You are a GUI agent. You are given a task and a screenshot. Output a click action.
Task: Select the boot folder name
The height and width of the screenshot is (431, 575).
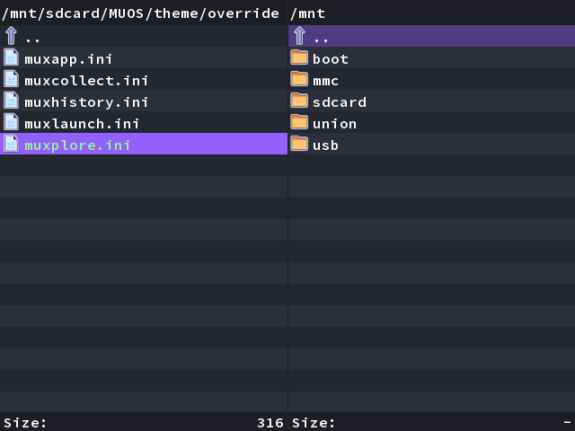[331, 59]
